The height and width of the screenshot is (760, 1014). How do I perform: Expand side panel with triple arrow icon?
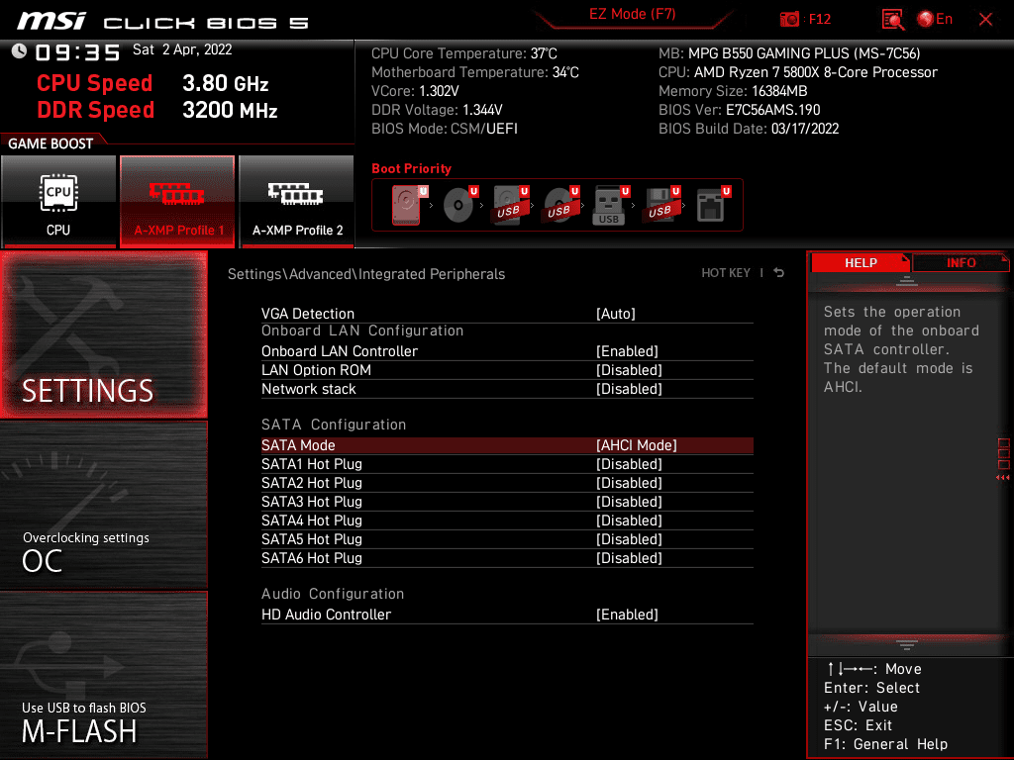tap(1002, 478)
